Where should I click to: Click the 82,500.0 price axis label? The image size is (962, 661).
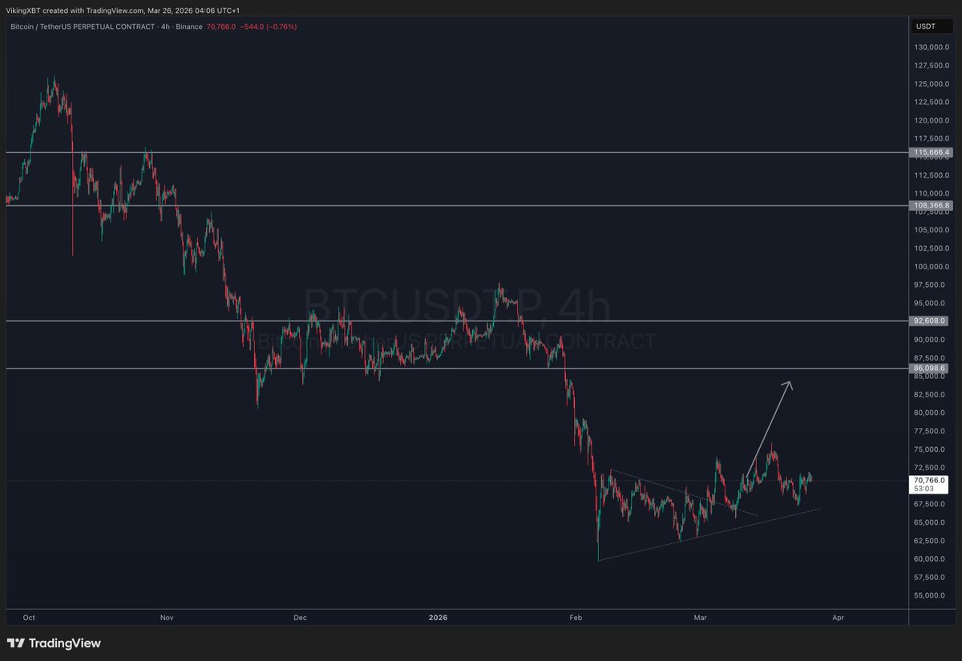[930, 394]
